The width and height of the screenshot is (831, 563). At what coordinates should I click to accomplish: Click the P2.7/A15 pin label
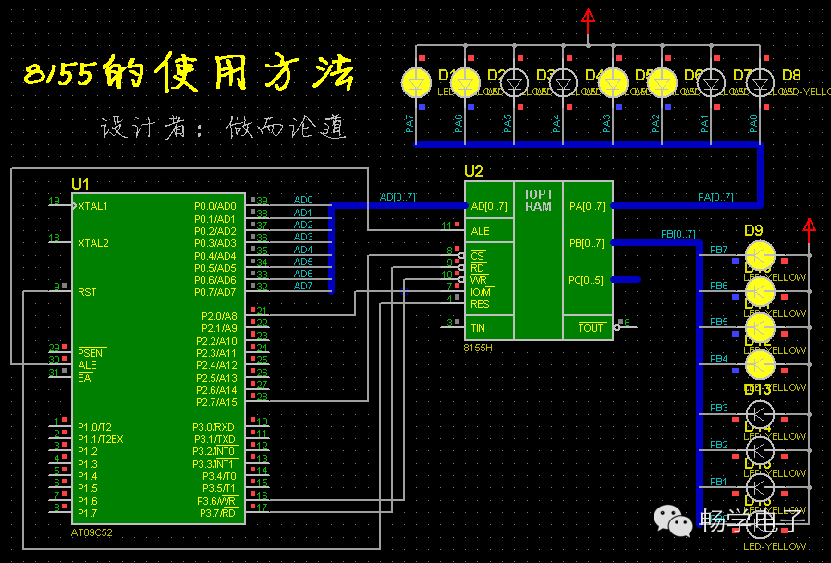click(216, 402)
